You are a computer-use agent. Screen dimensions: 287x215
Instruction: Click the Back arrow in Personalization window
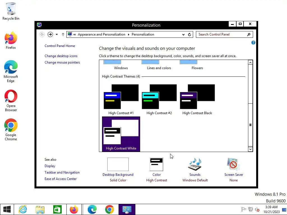[x=42, y=34]
